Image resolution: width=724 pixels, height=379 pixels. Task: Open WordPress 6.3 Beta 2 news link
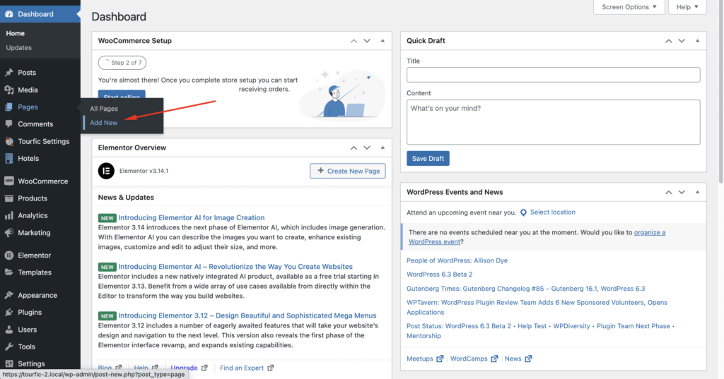click(x=440, y=275)
